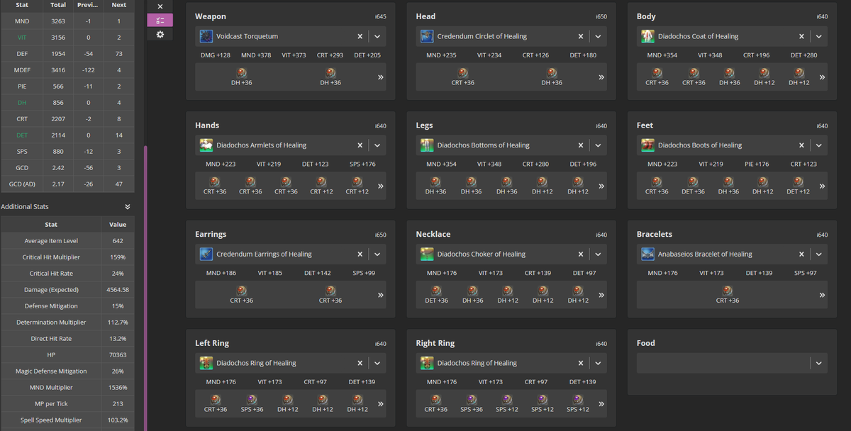Open the Bracelets item dropdown
Screen dimensions: 851x431
(x=819, y=254)
